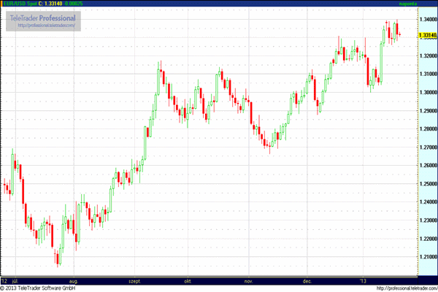Select the okt. marker on the time axis
This screenshot has width=438, height=292.
pos(188,280)
